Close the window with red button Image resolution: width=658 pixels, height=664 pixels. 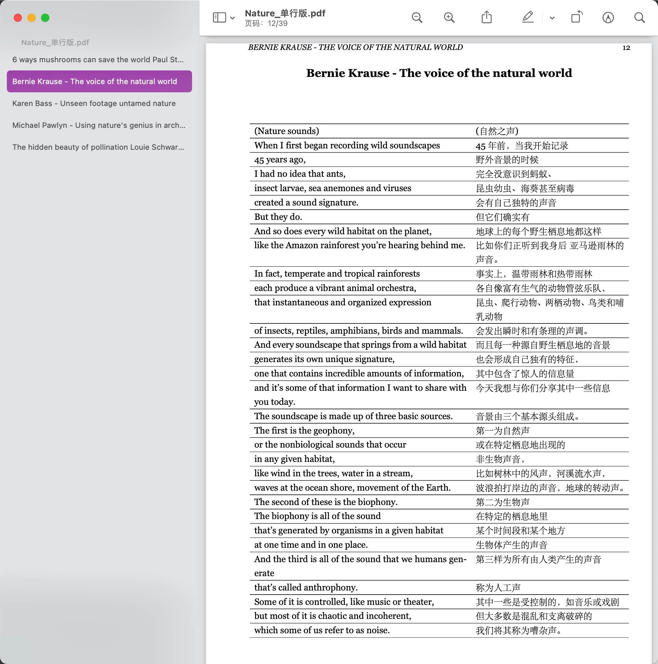tap(18, 18)
